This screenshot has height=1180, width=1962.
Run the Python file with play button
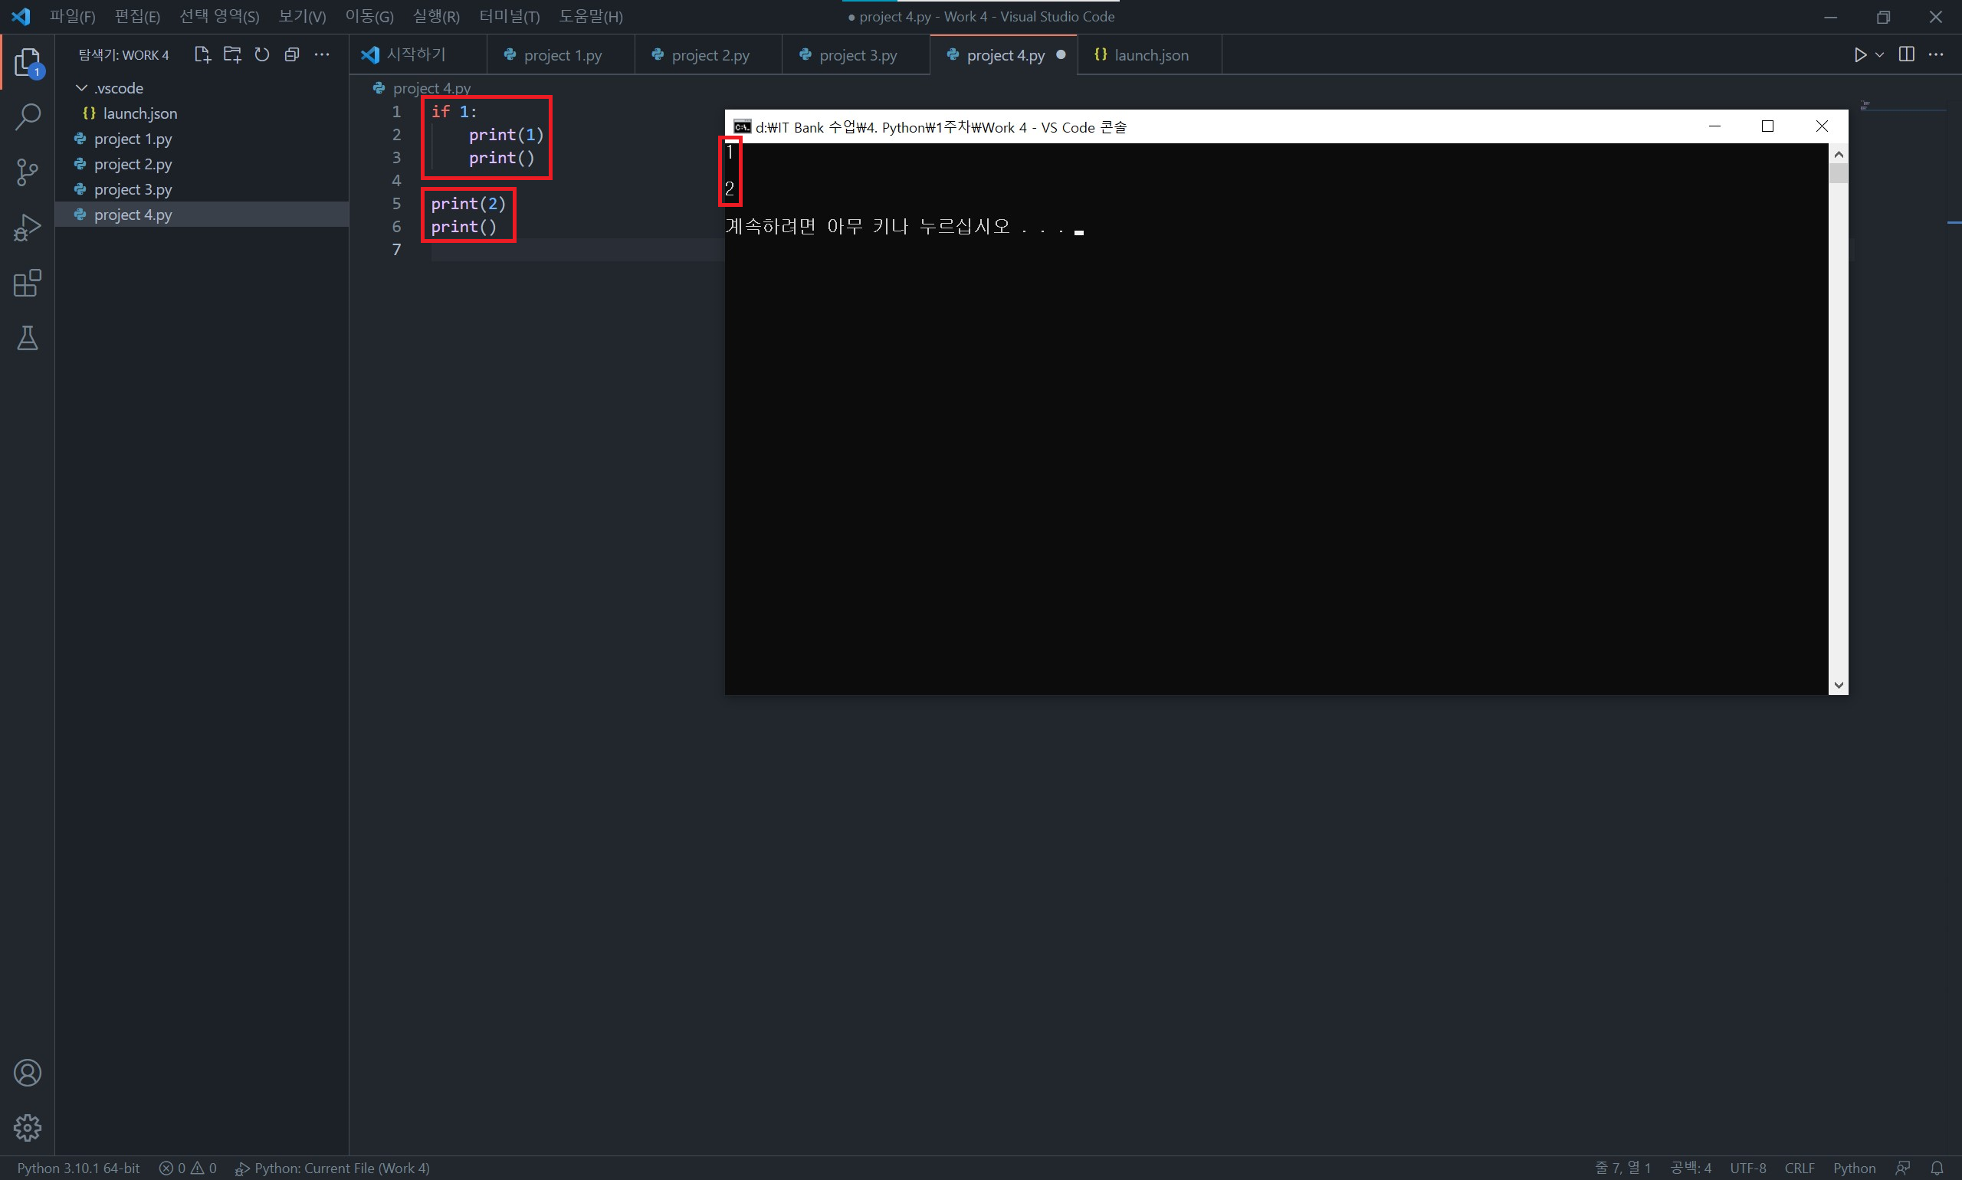pos(1860,54)
